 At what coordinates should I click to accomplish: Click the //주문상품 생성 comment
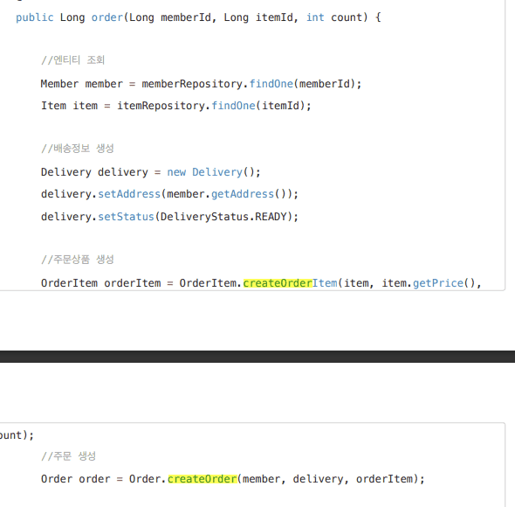78,260
